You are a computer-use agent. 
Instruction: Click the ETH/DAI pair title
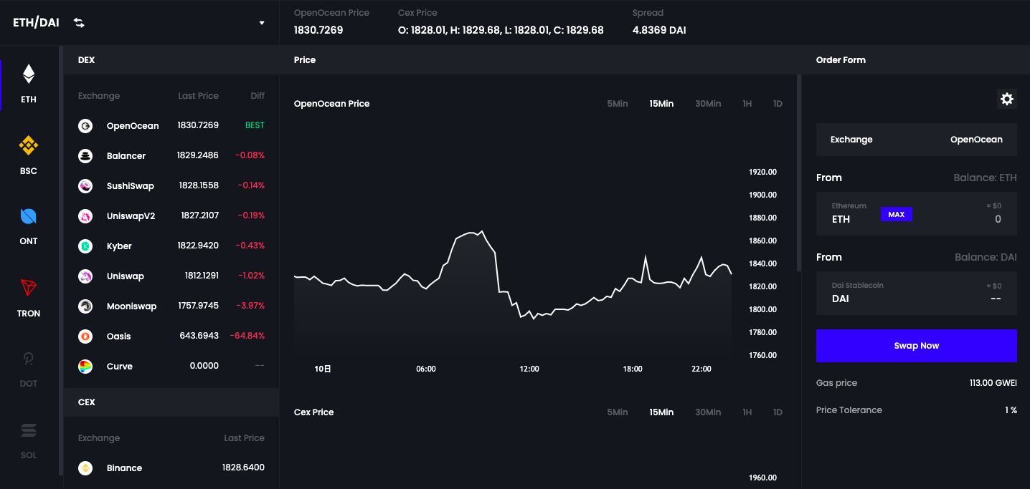36,23
